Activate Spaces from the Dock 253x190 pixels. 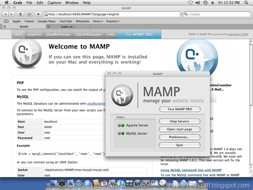coord(129,183)
